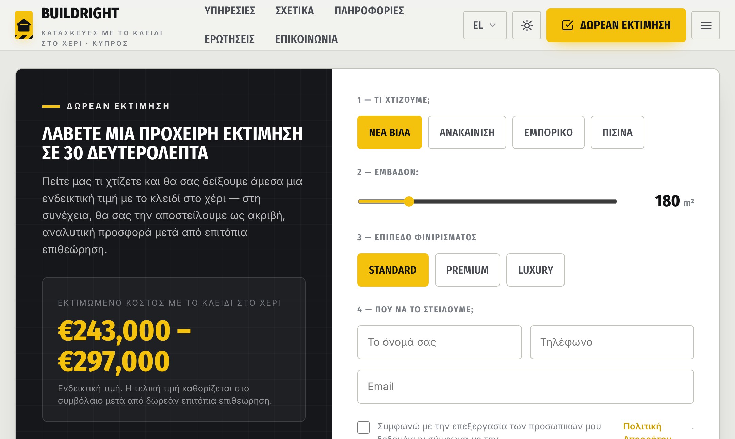The height and width of the screenshot is (439, 735).
Task: Select ΠΙΣΙΝΑ as project type
Action: [x=617, y=132]
